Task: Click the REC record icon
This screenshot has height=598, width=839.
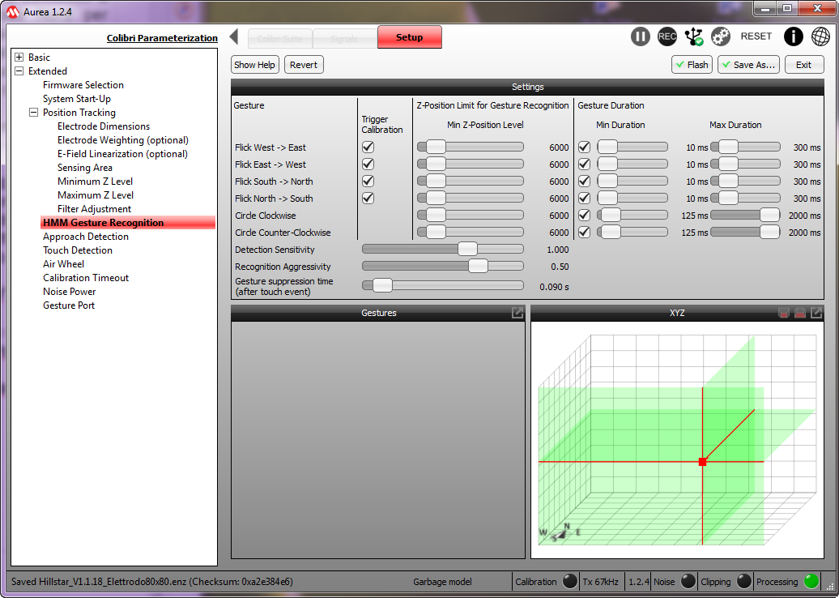Action: [x=667, y=36]
